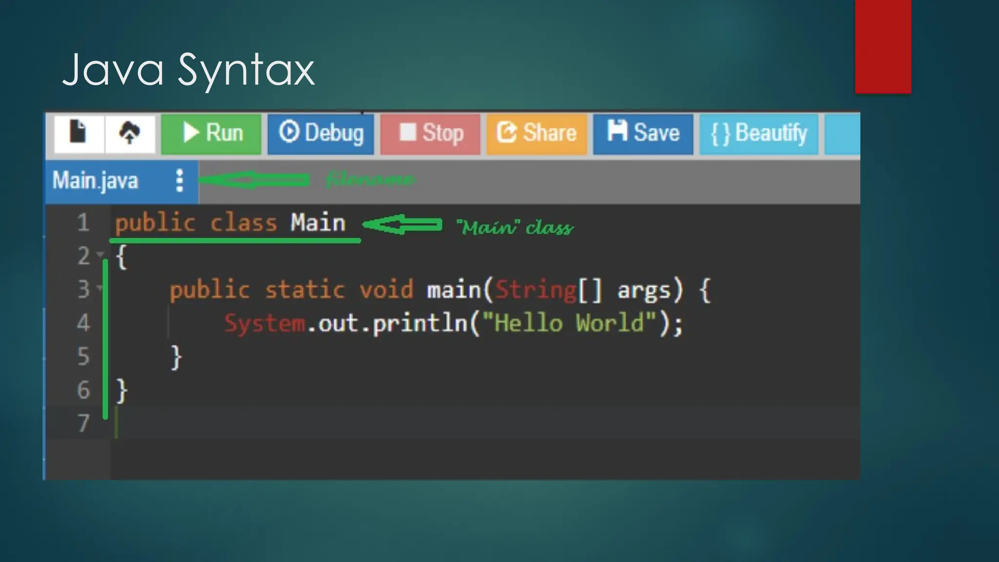
Task: Click line number 1 in gutter
Action: point(83,222)
